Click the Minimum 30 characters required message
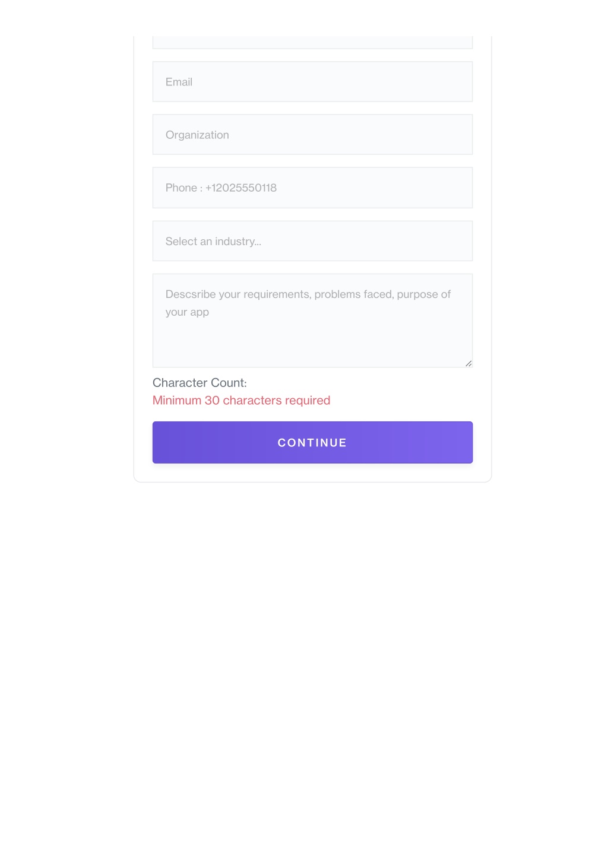The height and width of the screenshot is (860, 608). pyautogui.click(x=241, y=401)
